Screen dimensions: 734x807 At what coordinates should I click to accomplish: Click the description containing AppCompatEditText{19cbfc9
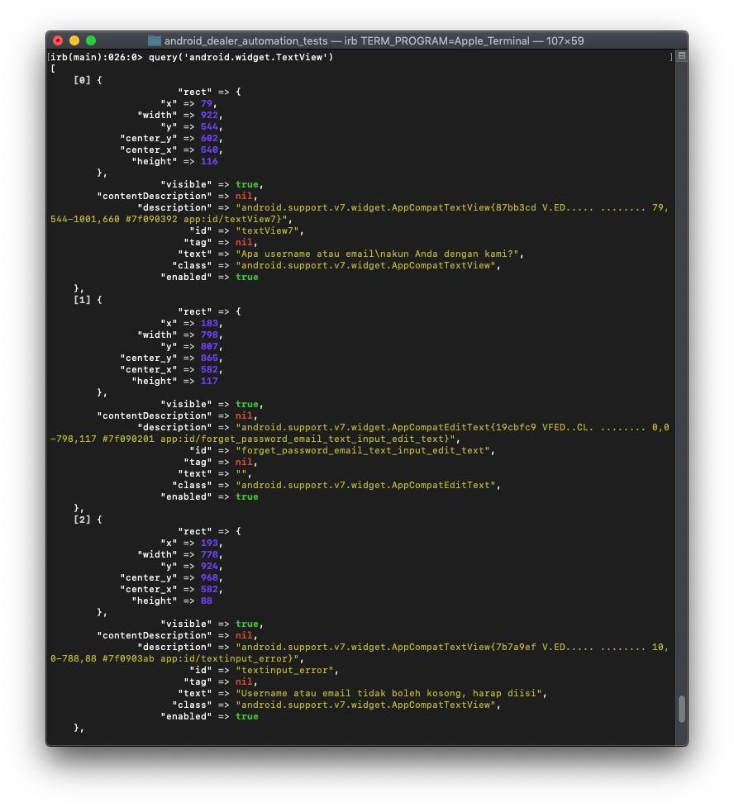click(452, 427)
